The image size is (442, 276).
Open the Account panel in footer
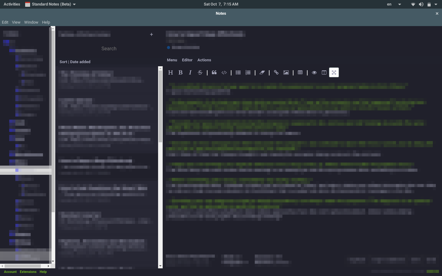pyautogui.click(x=10, y=272)
